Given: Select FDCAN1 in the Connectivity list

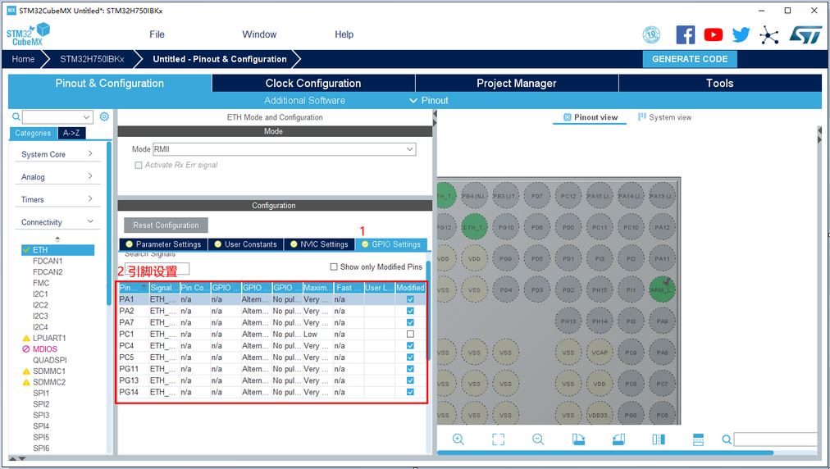Looking at the screenshot, I should (x=48, y=261).
